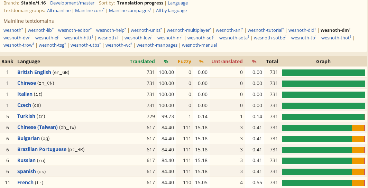The width and height of the screenshot is (368, 188).
Task: Open the wesnoth-anl textdomain
Action: [230, 30]
